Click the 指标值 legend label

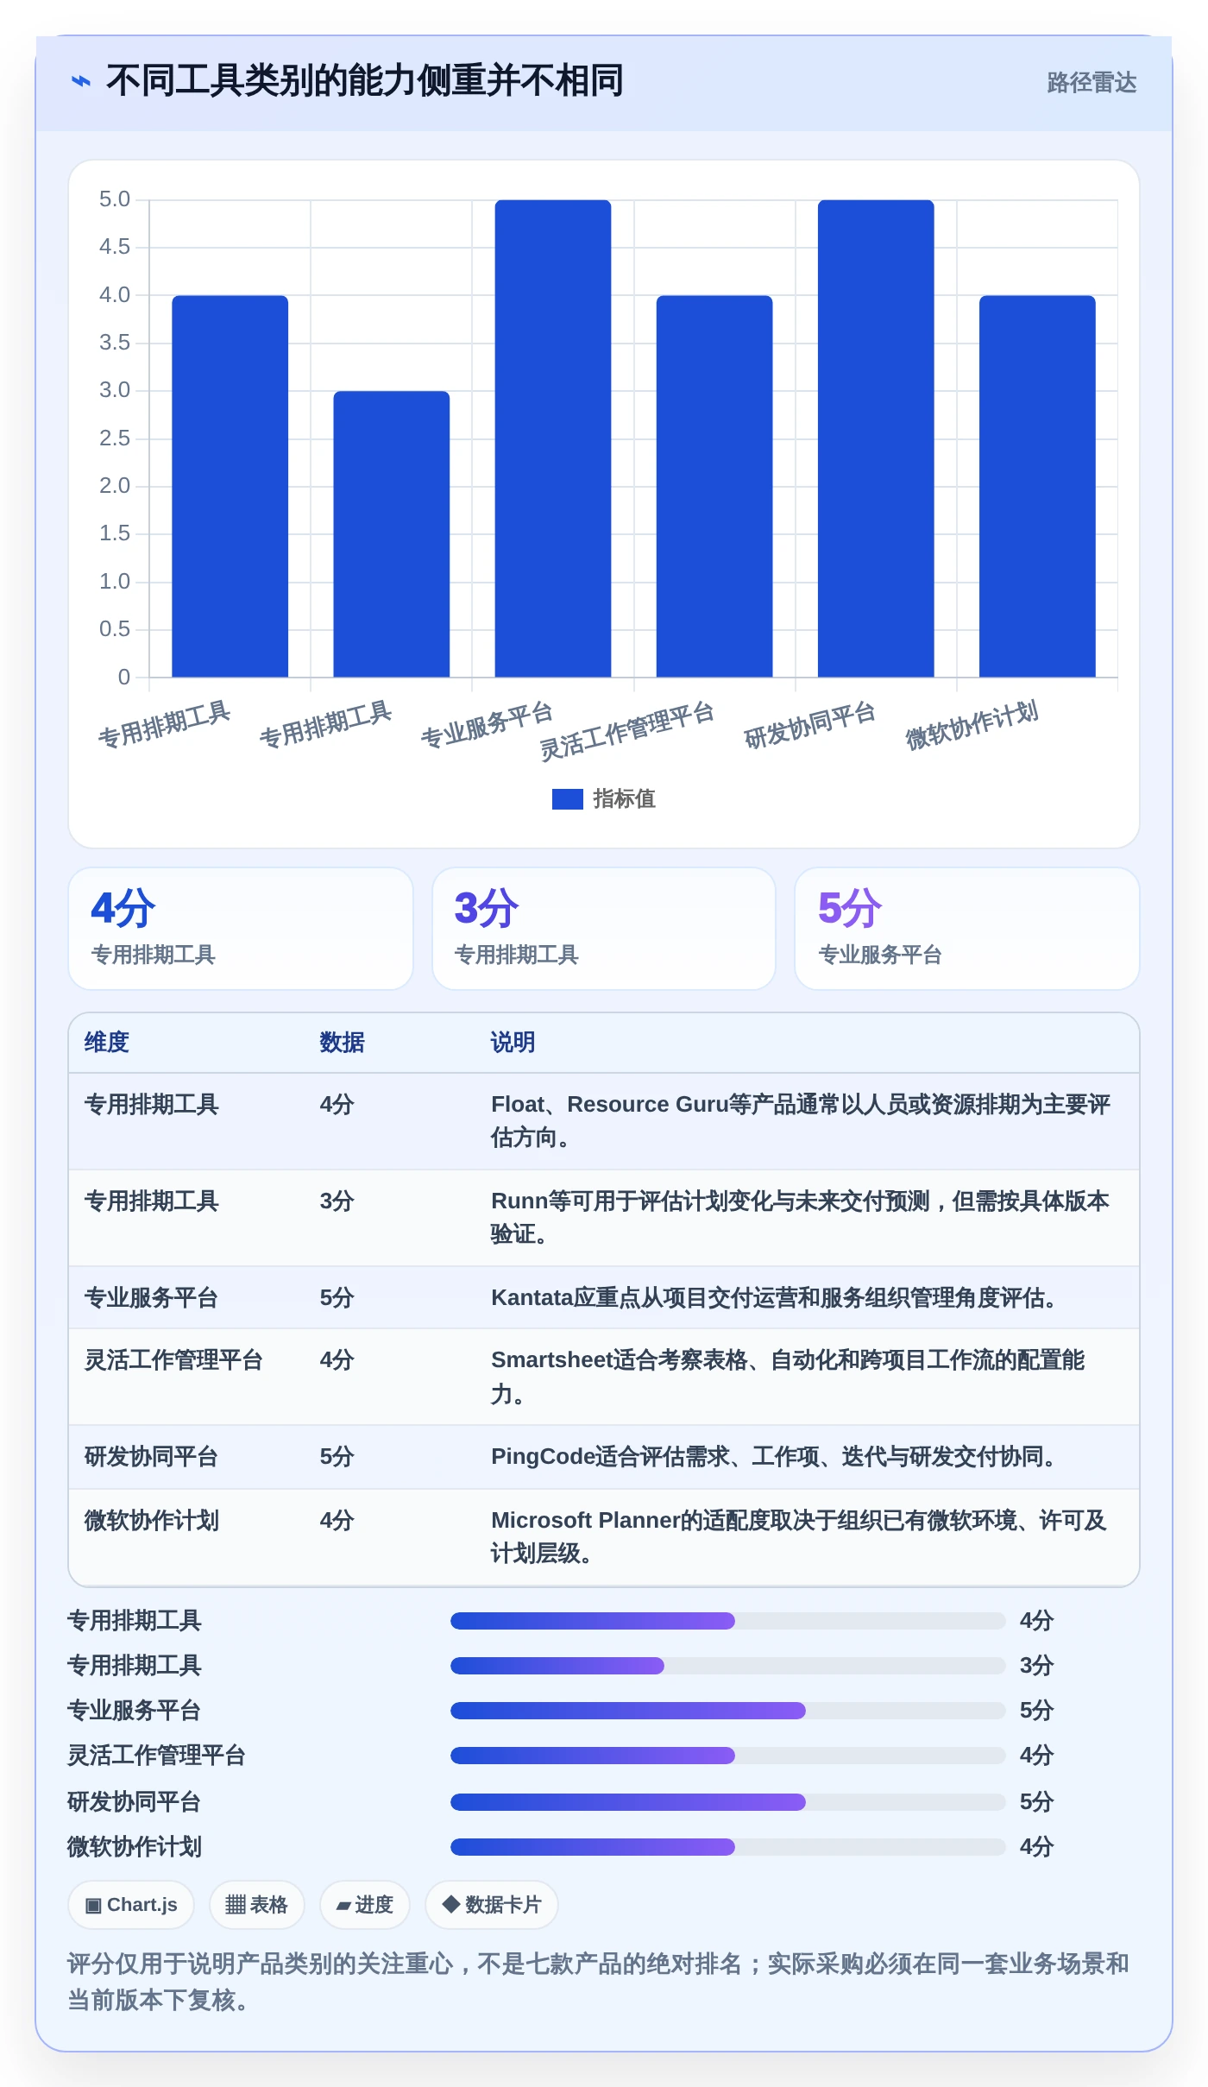[x=624, y=799]
